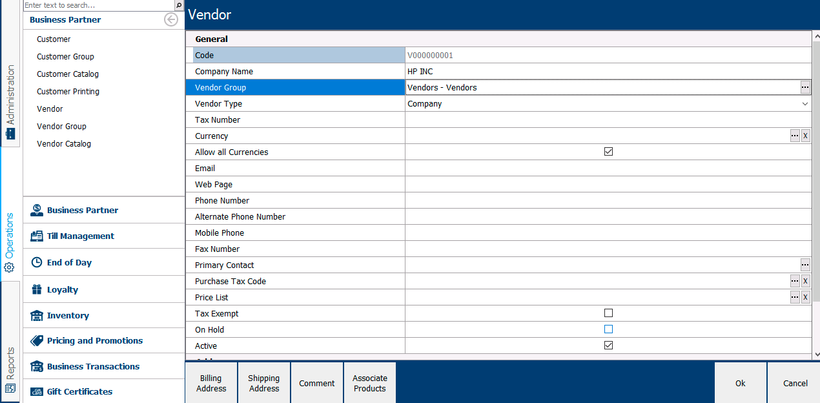This screenshot has height=403, width=820.
Task: Click the Till Management icon
Action: pyautogui.click(x=37, y=236)
